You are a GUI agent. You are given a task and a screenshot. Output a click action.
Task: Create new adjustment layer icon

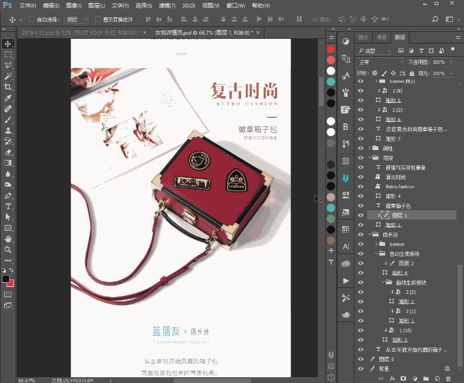(x=415, y=378)
